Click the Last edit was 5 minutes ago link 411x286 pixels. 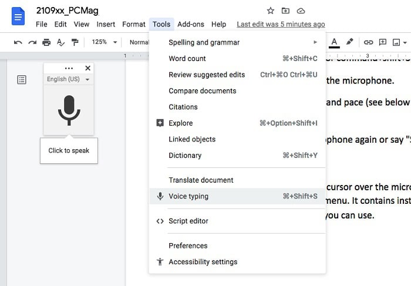point(281,24)
